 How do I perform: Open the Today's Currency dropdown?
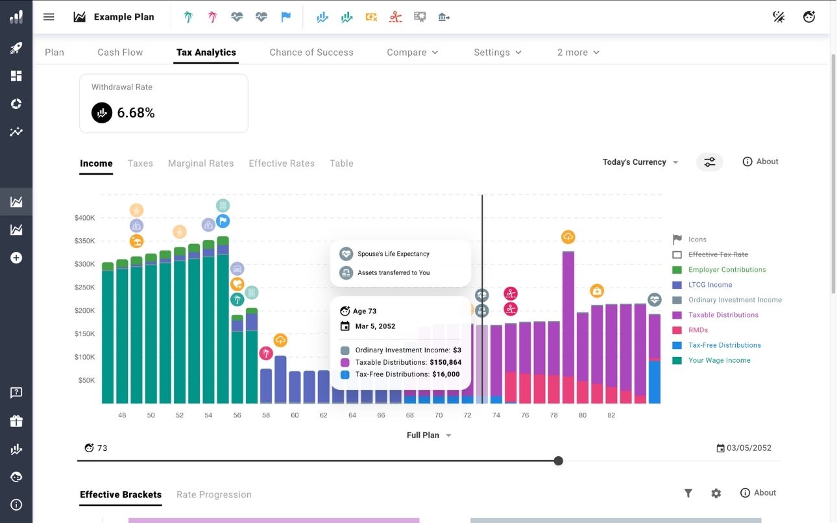[640, 162]
